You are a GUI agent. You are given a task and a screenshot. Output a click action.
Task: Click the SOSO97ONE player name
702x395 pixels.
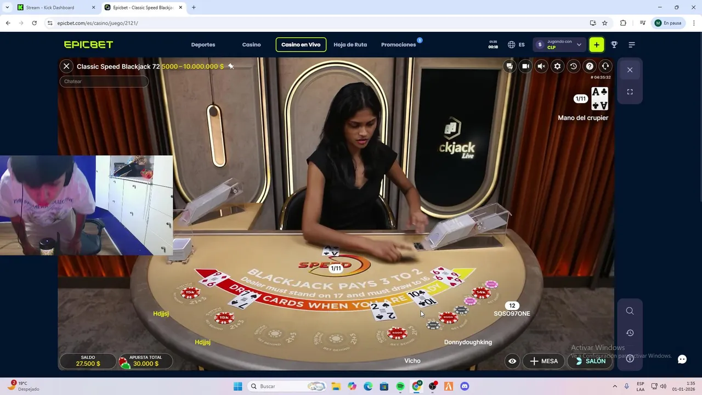pos(512,314)
